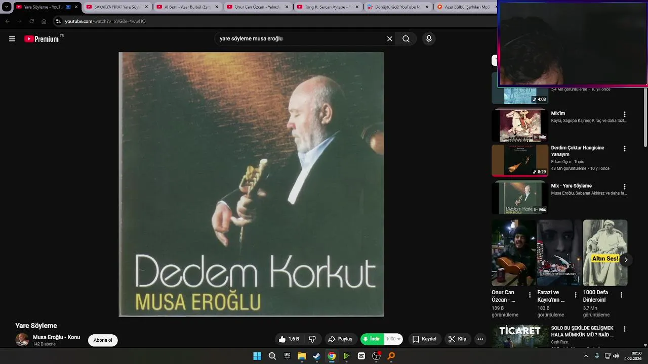This screenshot has height=364, width=648.
Task: Save video with Kaydet button
Action: [x=424, y=339]
